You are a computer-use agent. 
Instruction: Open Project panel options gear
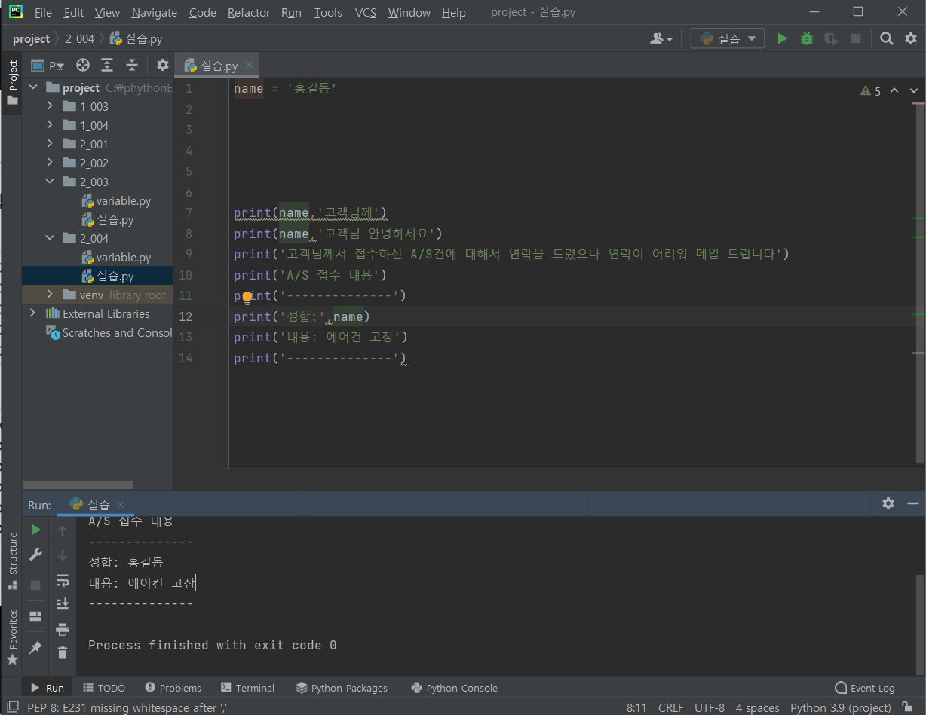click(x=162, y=65)
